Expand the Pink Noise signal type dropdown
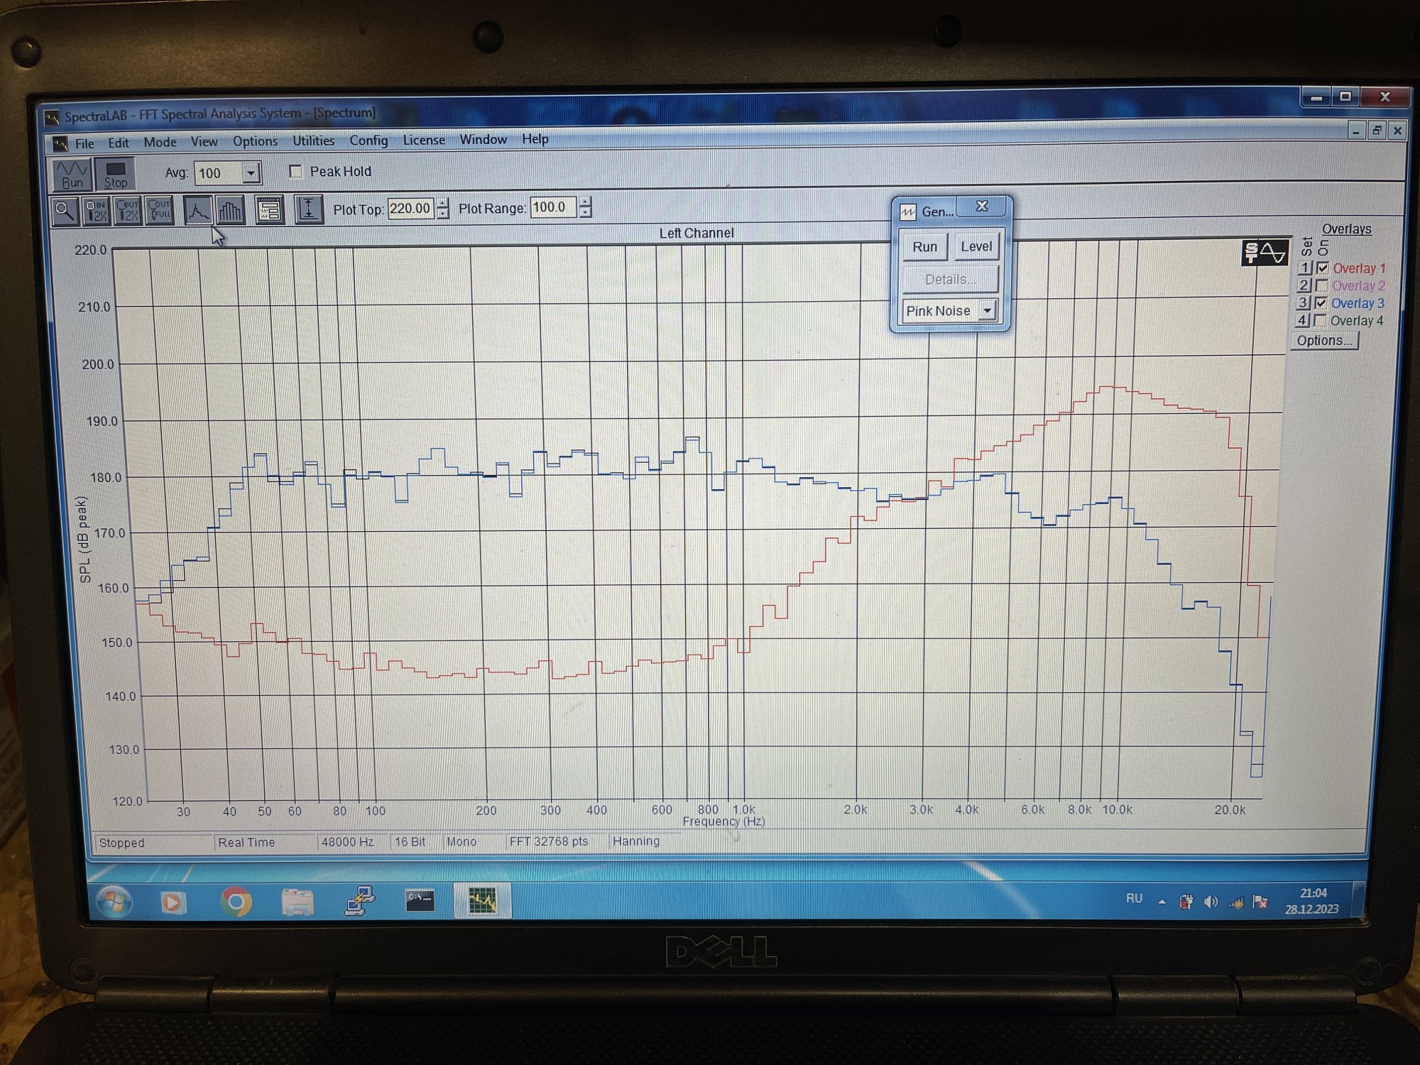Image resolution: width=1420 pixels, height=1065 pixels. pyautogui.click(x=987, y=311)
